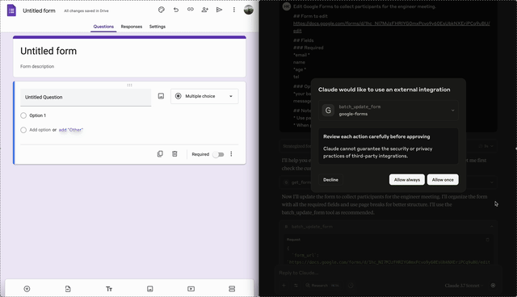Open the Claude 3.7 Sonnet model selector
517x297 pixels.
464,286
